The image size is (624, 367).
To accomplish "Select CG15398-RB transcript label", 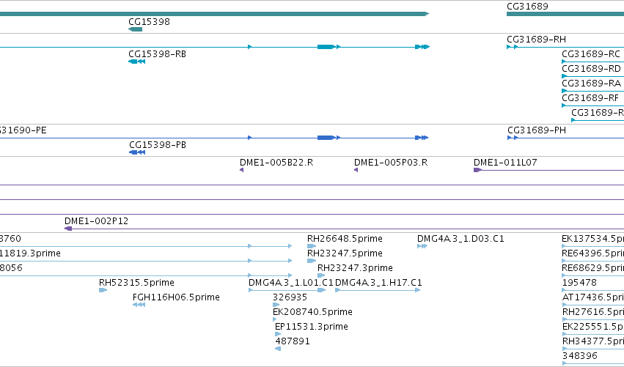I will (157, 54).
